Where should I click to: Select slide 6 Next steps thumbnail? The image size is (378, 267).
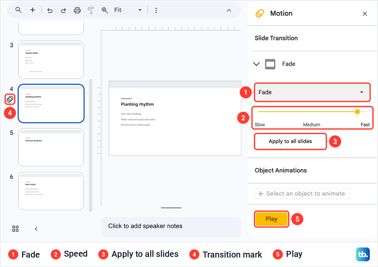click(x=51, y=191)
